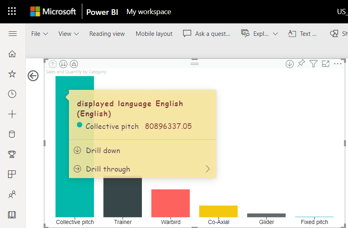Switch to Reading view

point(107,34)
